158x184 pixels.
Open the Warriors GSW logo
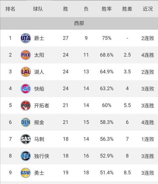(x=26, y=173)
